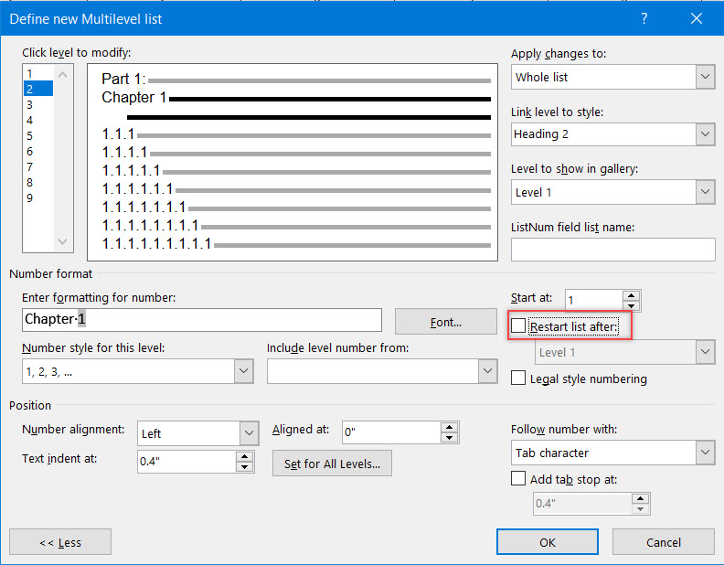The image size is (724, 565).
Task: Increase the Text indent at value
Action: 244,456
